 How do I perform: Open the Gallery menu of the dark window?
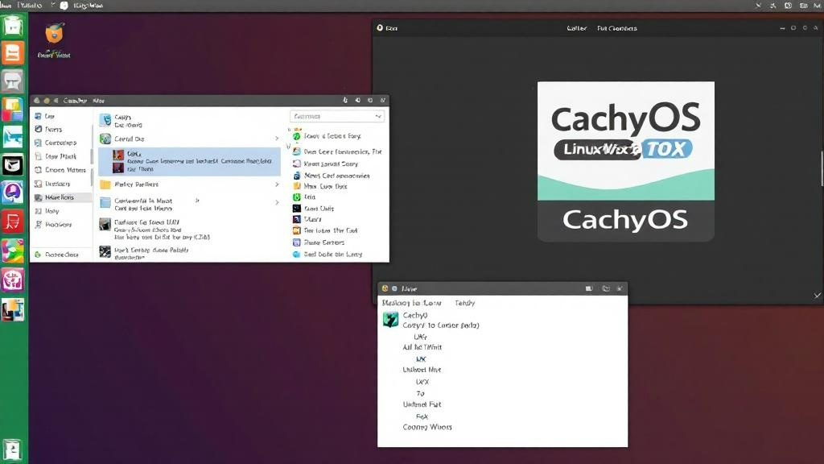[576, 27]
